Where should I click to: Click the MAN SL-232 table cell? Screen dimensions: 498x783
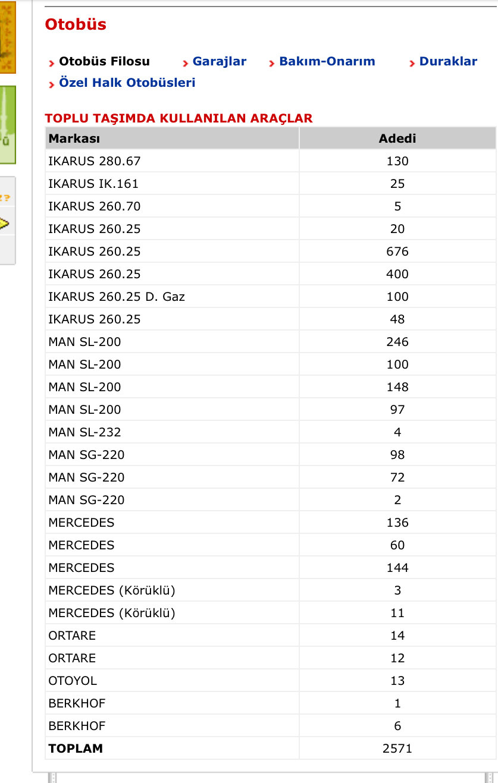pos(84,432)
